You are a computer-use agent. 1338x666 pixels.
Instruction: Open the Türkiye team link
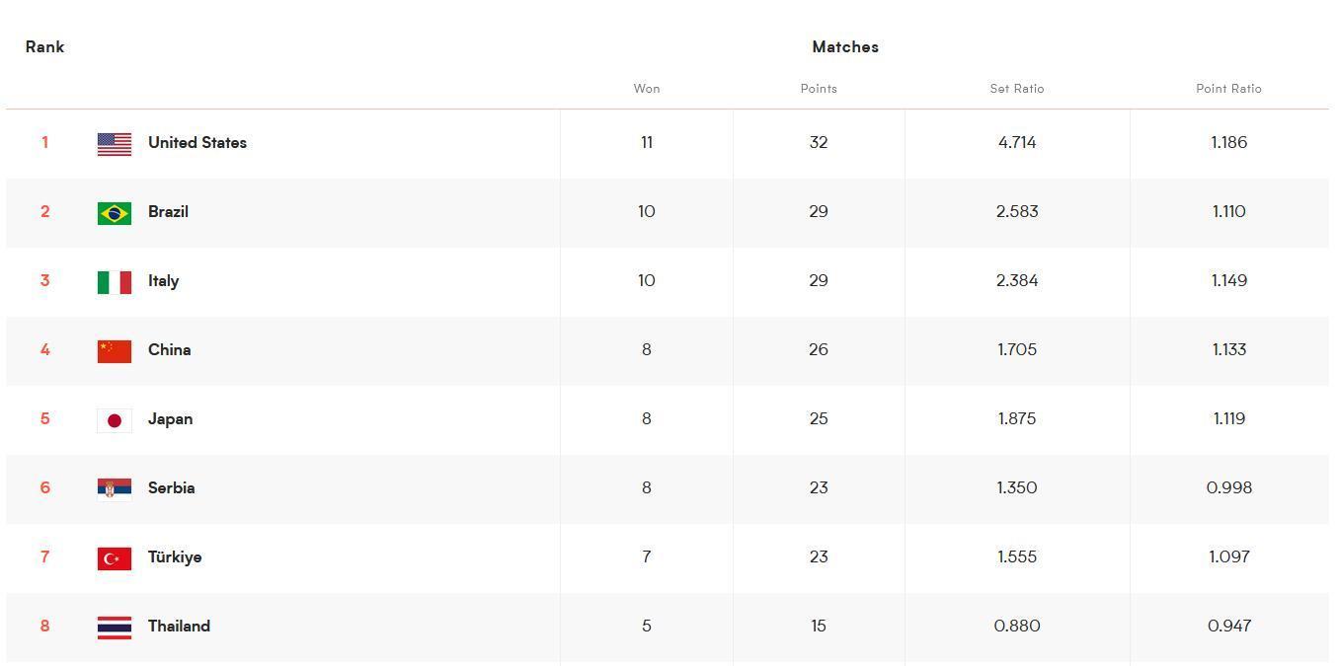point(175,557)
